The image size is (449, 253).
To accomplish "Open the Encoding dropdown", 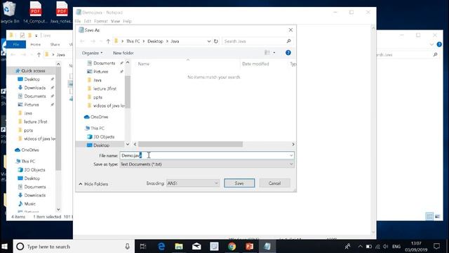I will (x=193, y=183).
